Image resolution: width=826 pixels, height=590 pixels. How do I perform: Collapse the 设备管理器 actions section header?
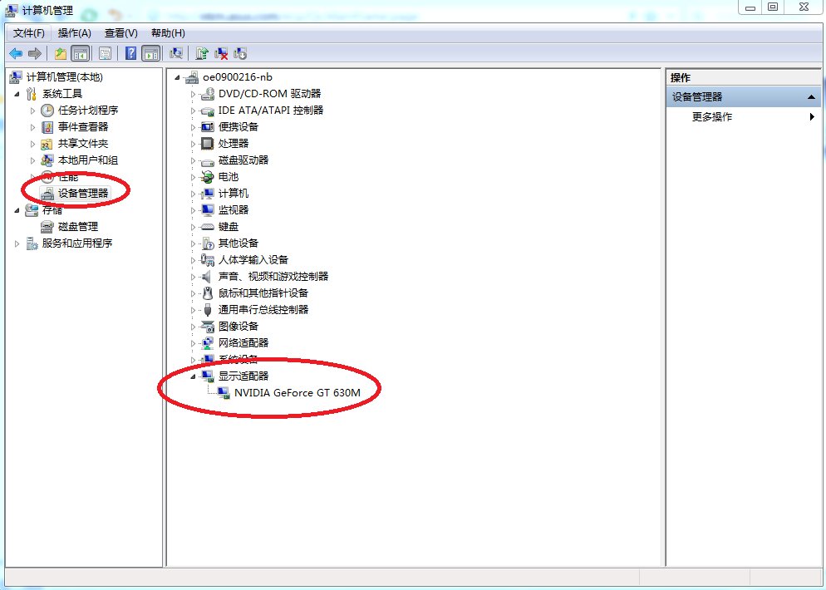click(x=810, y=97)
